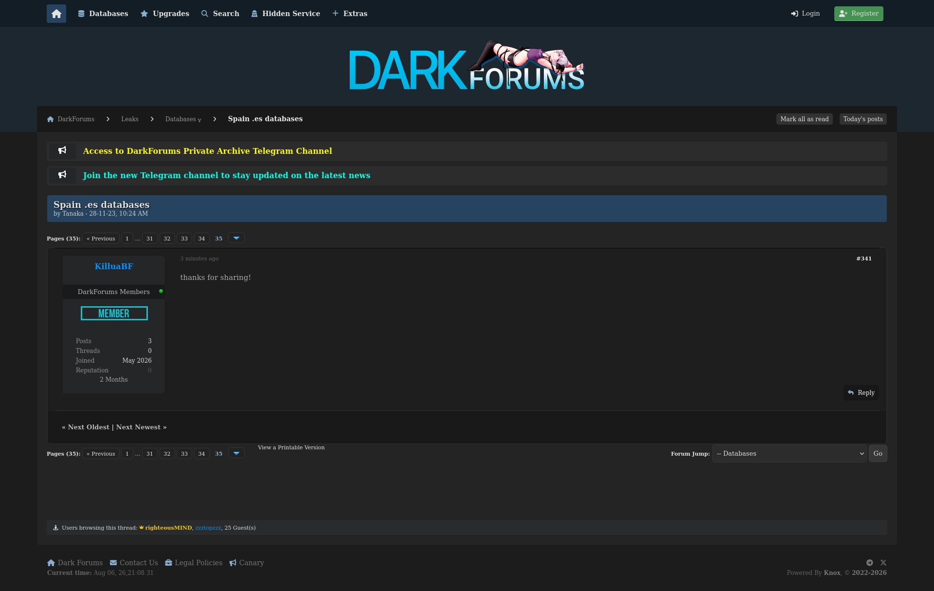Click the Go button next to Forum Jump
This screenshot has height=591, width=934.
[x=878, y=454]
